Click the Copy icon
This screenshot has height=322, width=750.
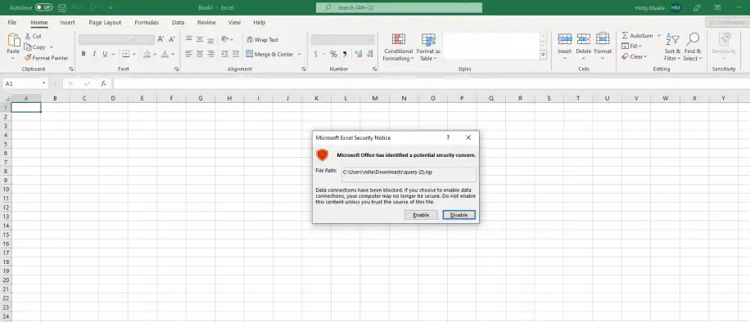pos(27,47)
